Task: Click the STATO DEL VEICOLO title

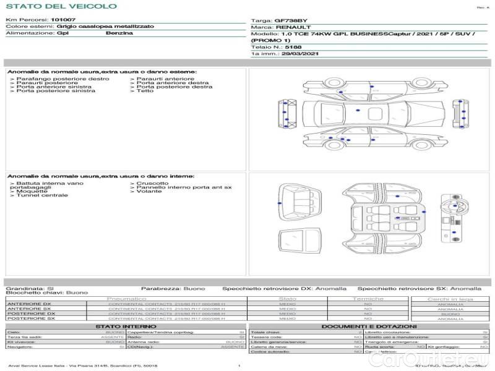Action: click(x=61, y=6)
